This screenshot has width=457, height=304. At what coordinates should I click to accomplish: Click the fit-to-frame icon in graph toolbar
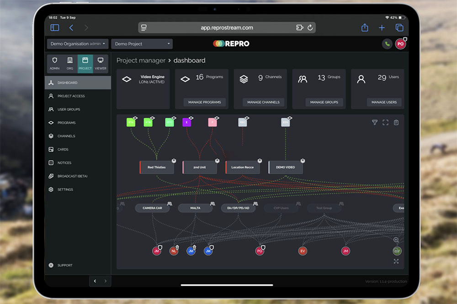pyautogui.click(x=385, y=122)
